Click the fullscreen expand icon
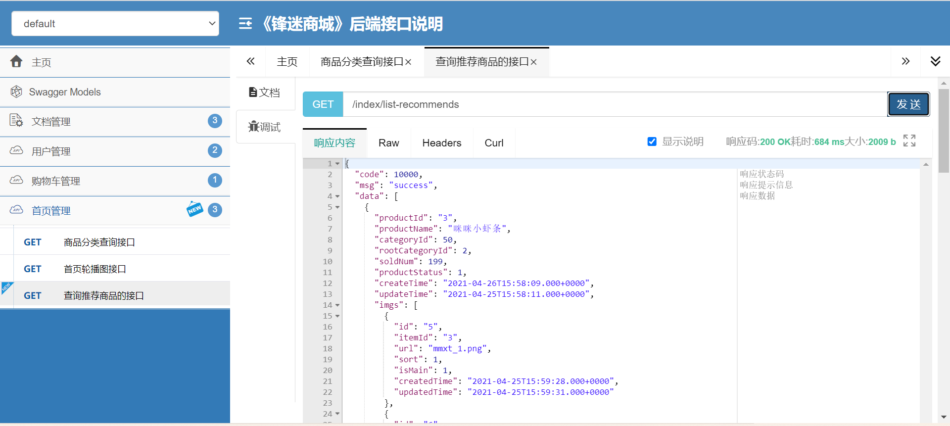Viewport: 950px width, 426px height. 909,141
